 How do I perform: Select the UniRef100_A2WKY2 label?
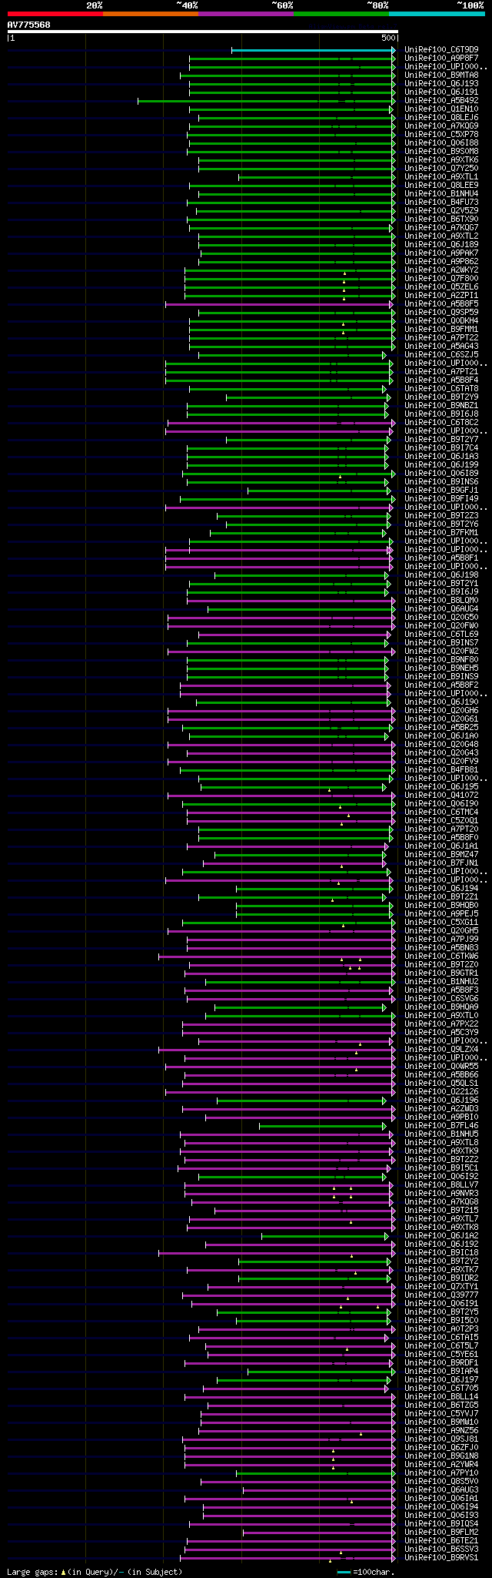[441, 270]
